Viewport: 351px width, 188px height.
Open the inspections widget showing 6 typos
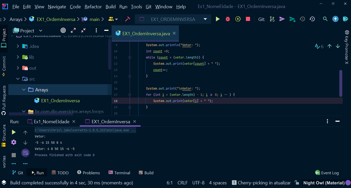click(319, 46)
